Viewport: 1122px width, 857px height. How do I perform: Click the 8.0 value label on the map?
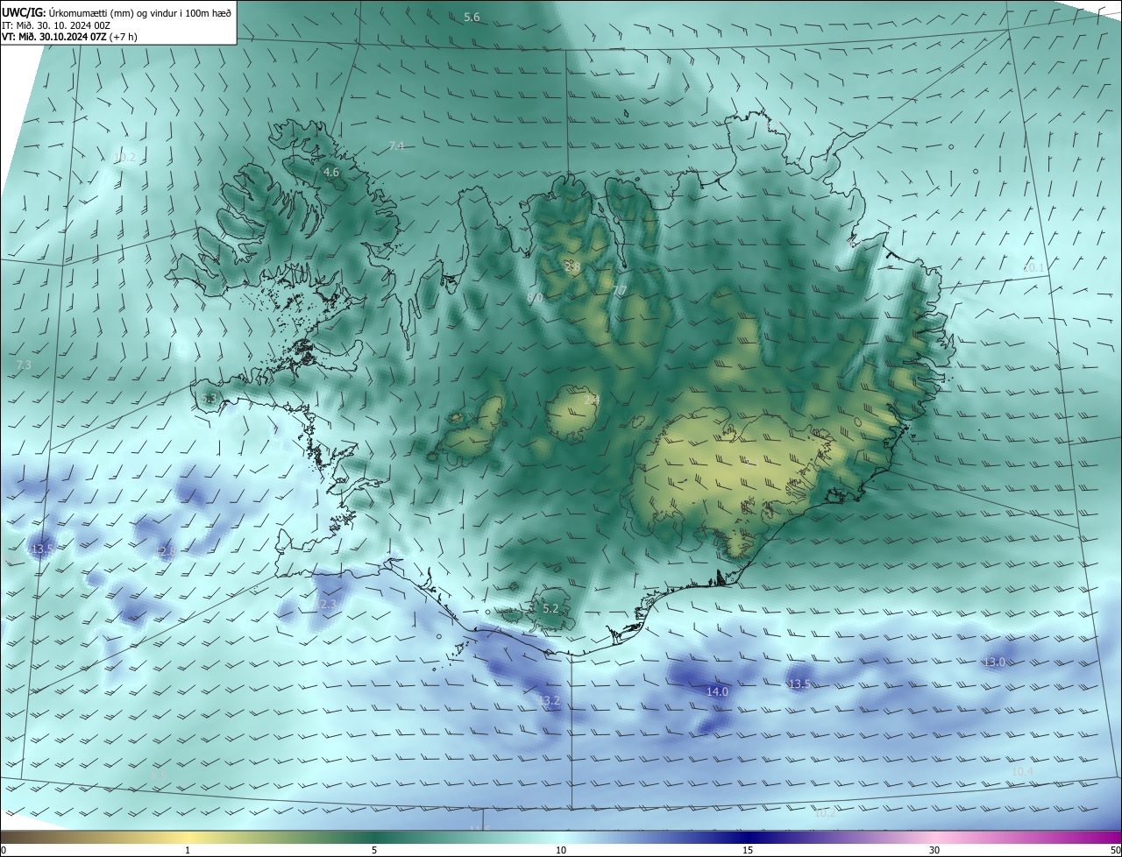click(x=535, y=298)
